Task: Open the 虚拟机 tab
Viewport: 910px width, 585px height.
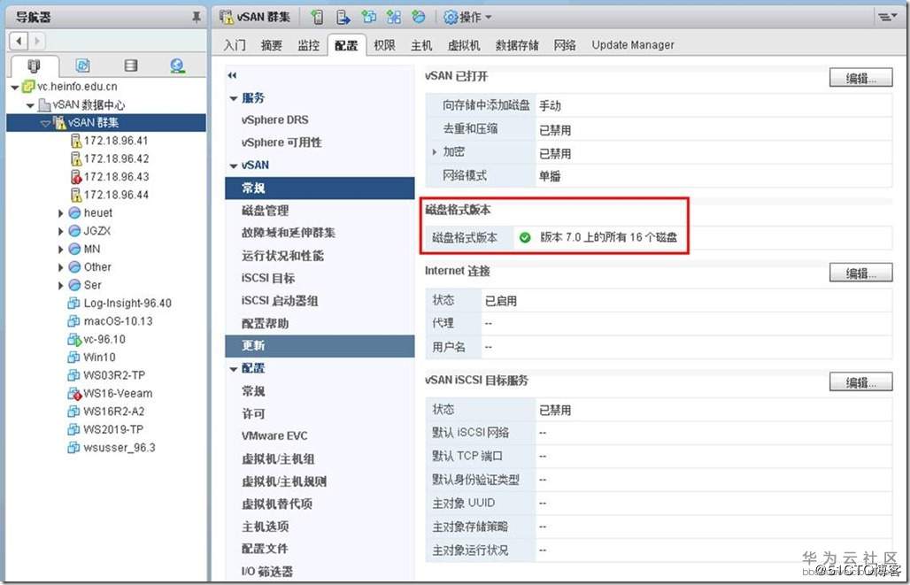Action: (x=464, y=45)
